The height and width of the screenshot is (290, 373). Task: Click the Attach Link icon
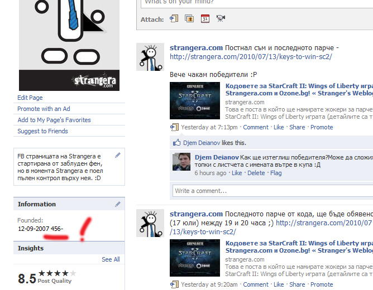(174, 19)
